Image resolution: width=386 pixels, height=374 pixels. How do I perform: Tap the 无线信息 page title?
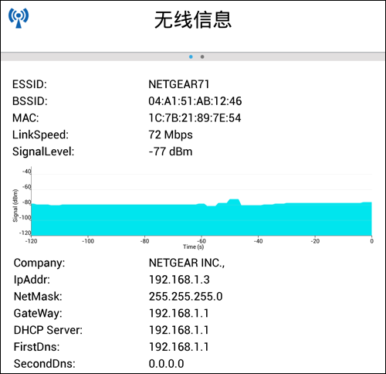(x=193, y=19)
